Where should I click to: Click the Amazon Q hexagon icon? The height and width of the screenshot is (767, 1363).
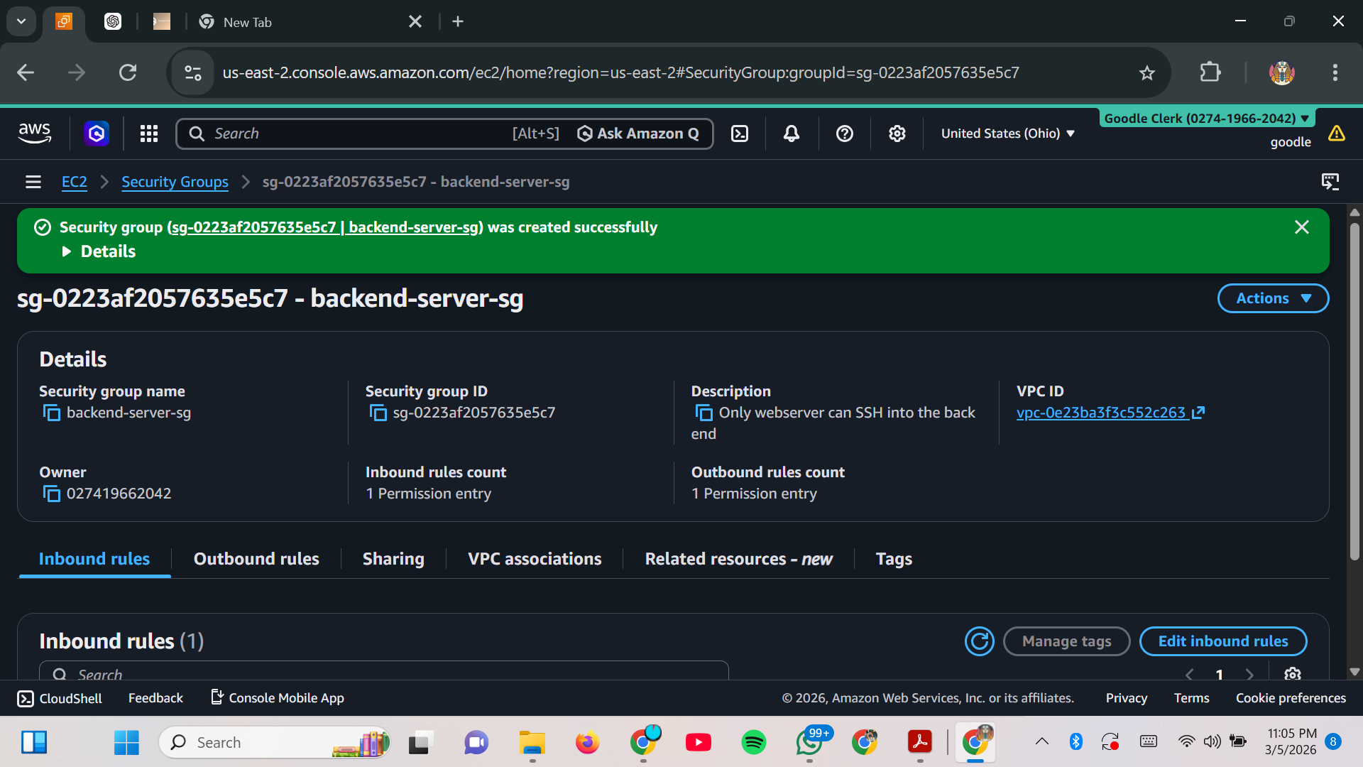(x=97, y=134)
